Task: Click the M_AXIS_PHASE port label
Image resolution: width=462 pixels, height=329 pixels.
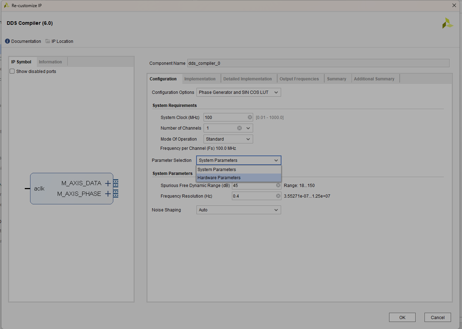Action: pos(79,194)
